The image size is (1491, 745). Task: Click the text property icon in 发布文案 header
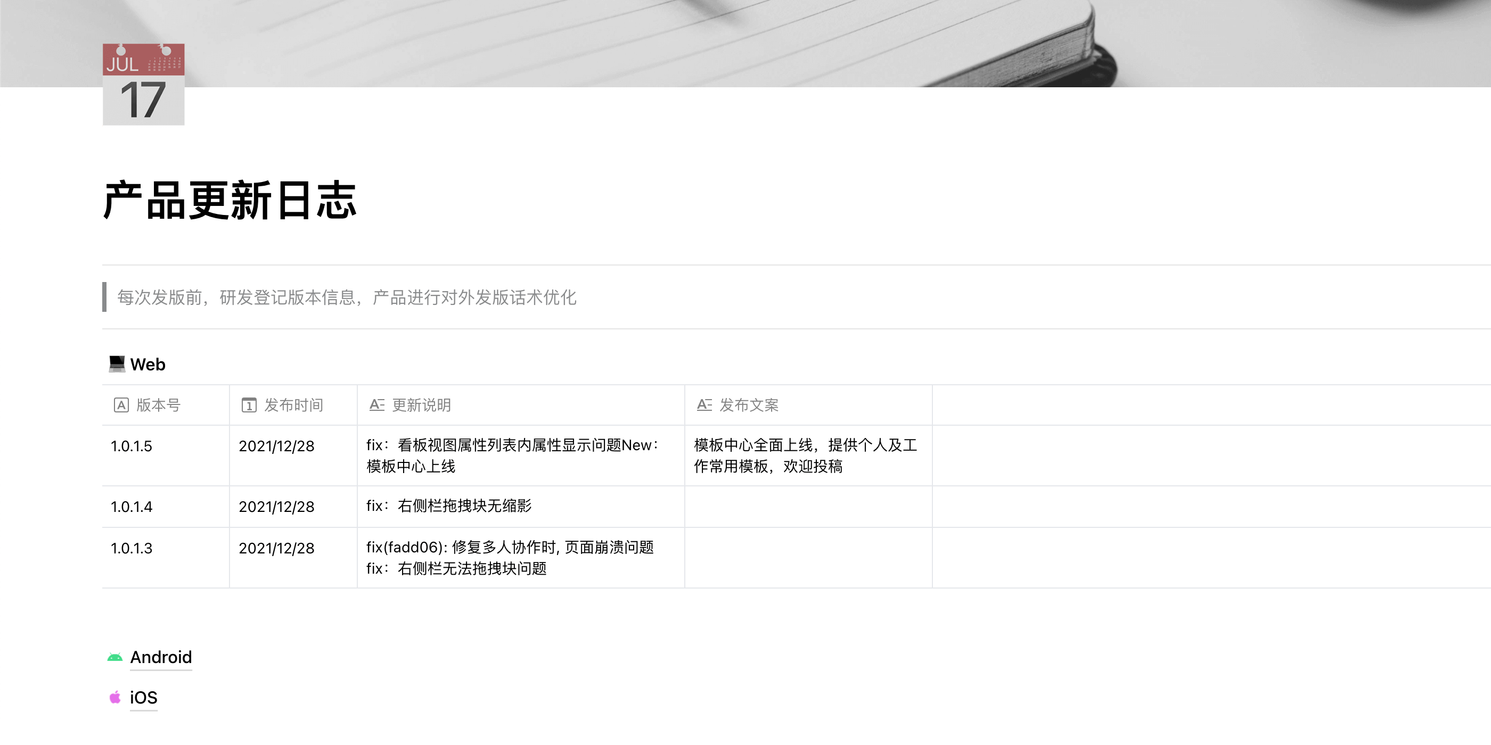(704, 405)
